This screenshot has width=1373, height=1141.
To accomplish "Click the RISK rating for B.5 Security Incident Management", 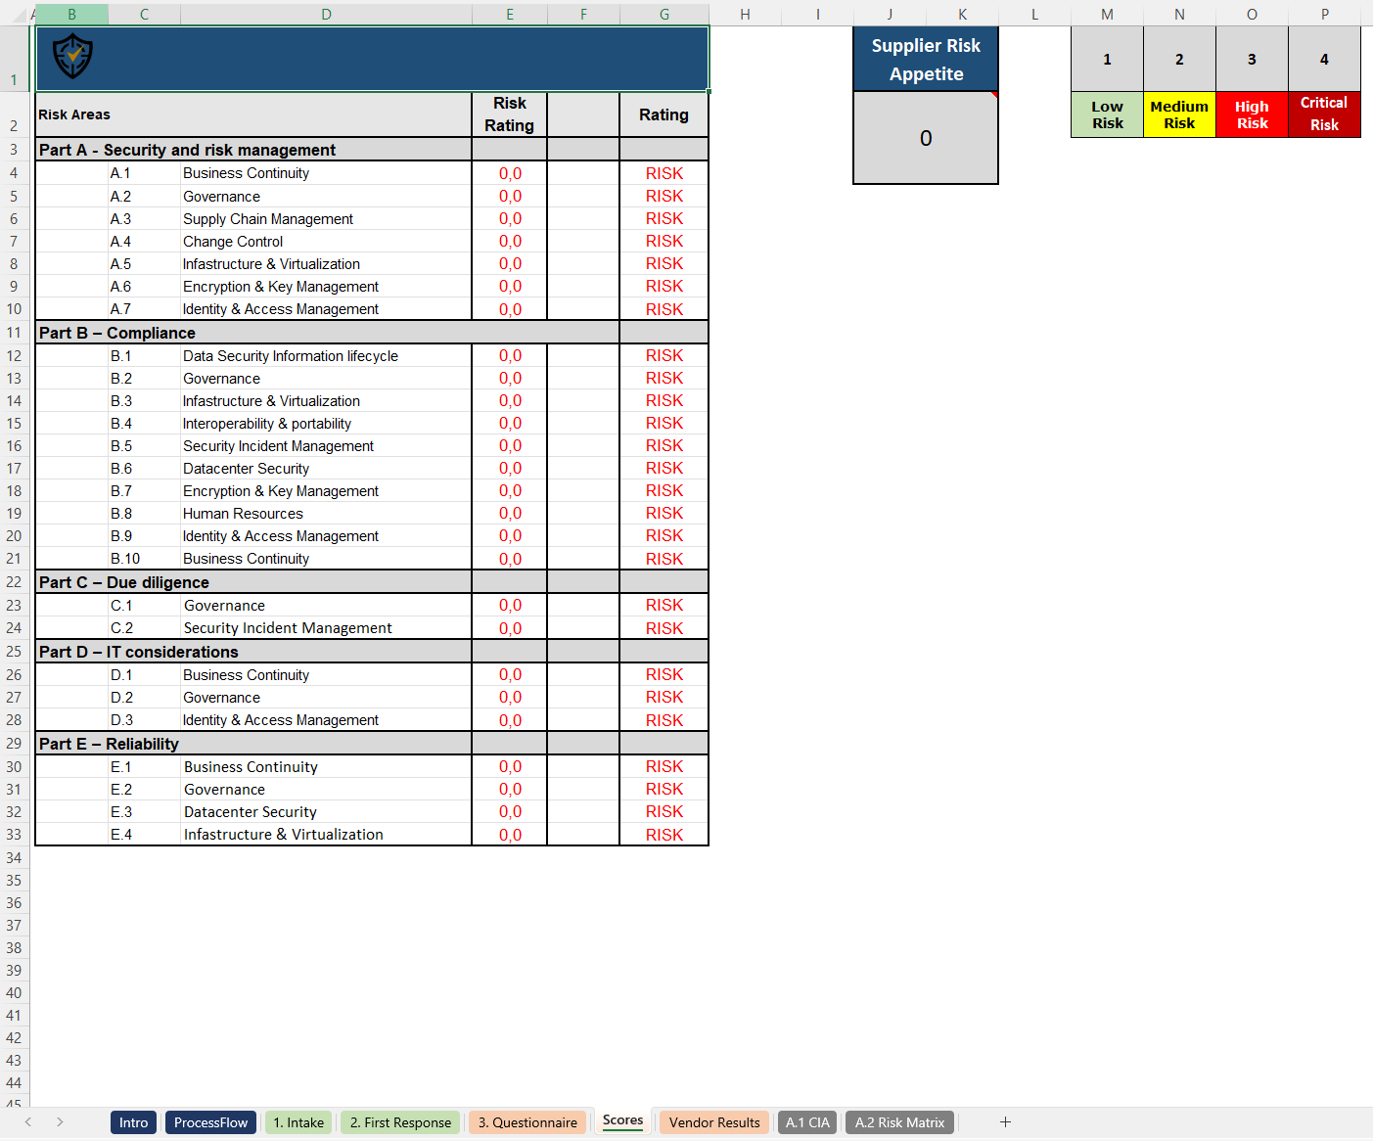I will (x=664, y=445).
